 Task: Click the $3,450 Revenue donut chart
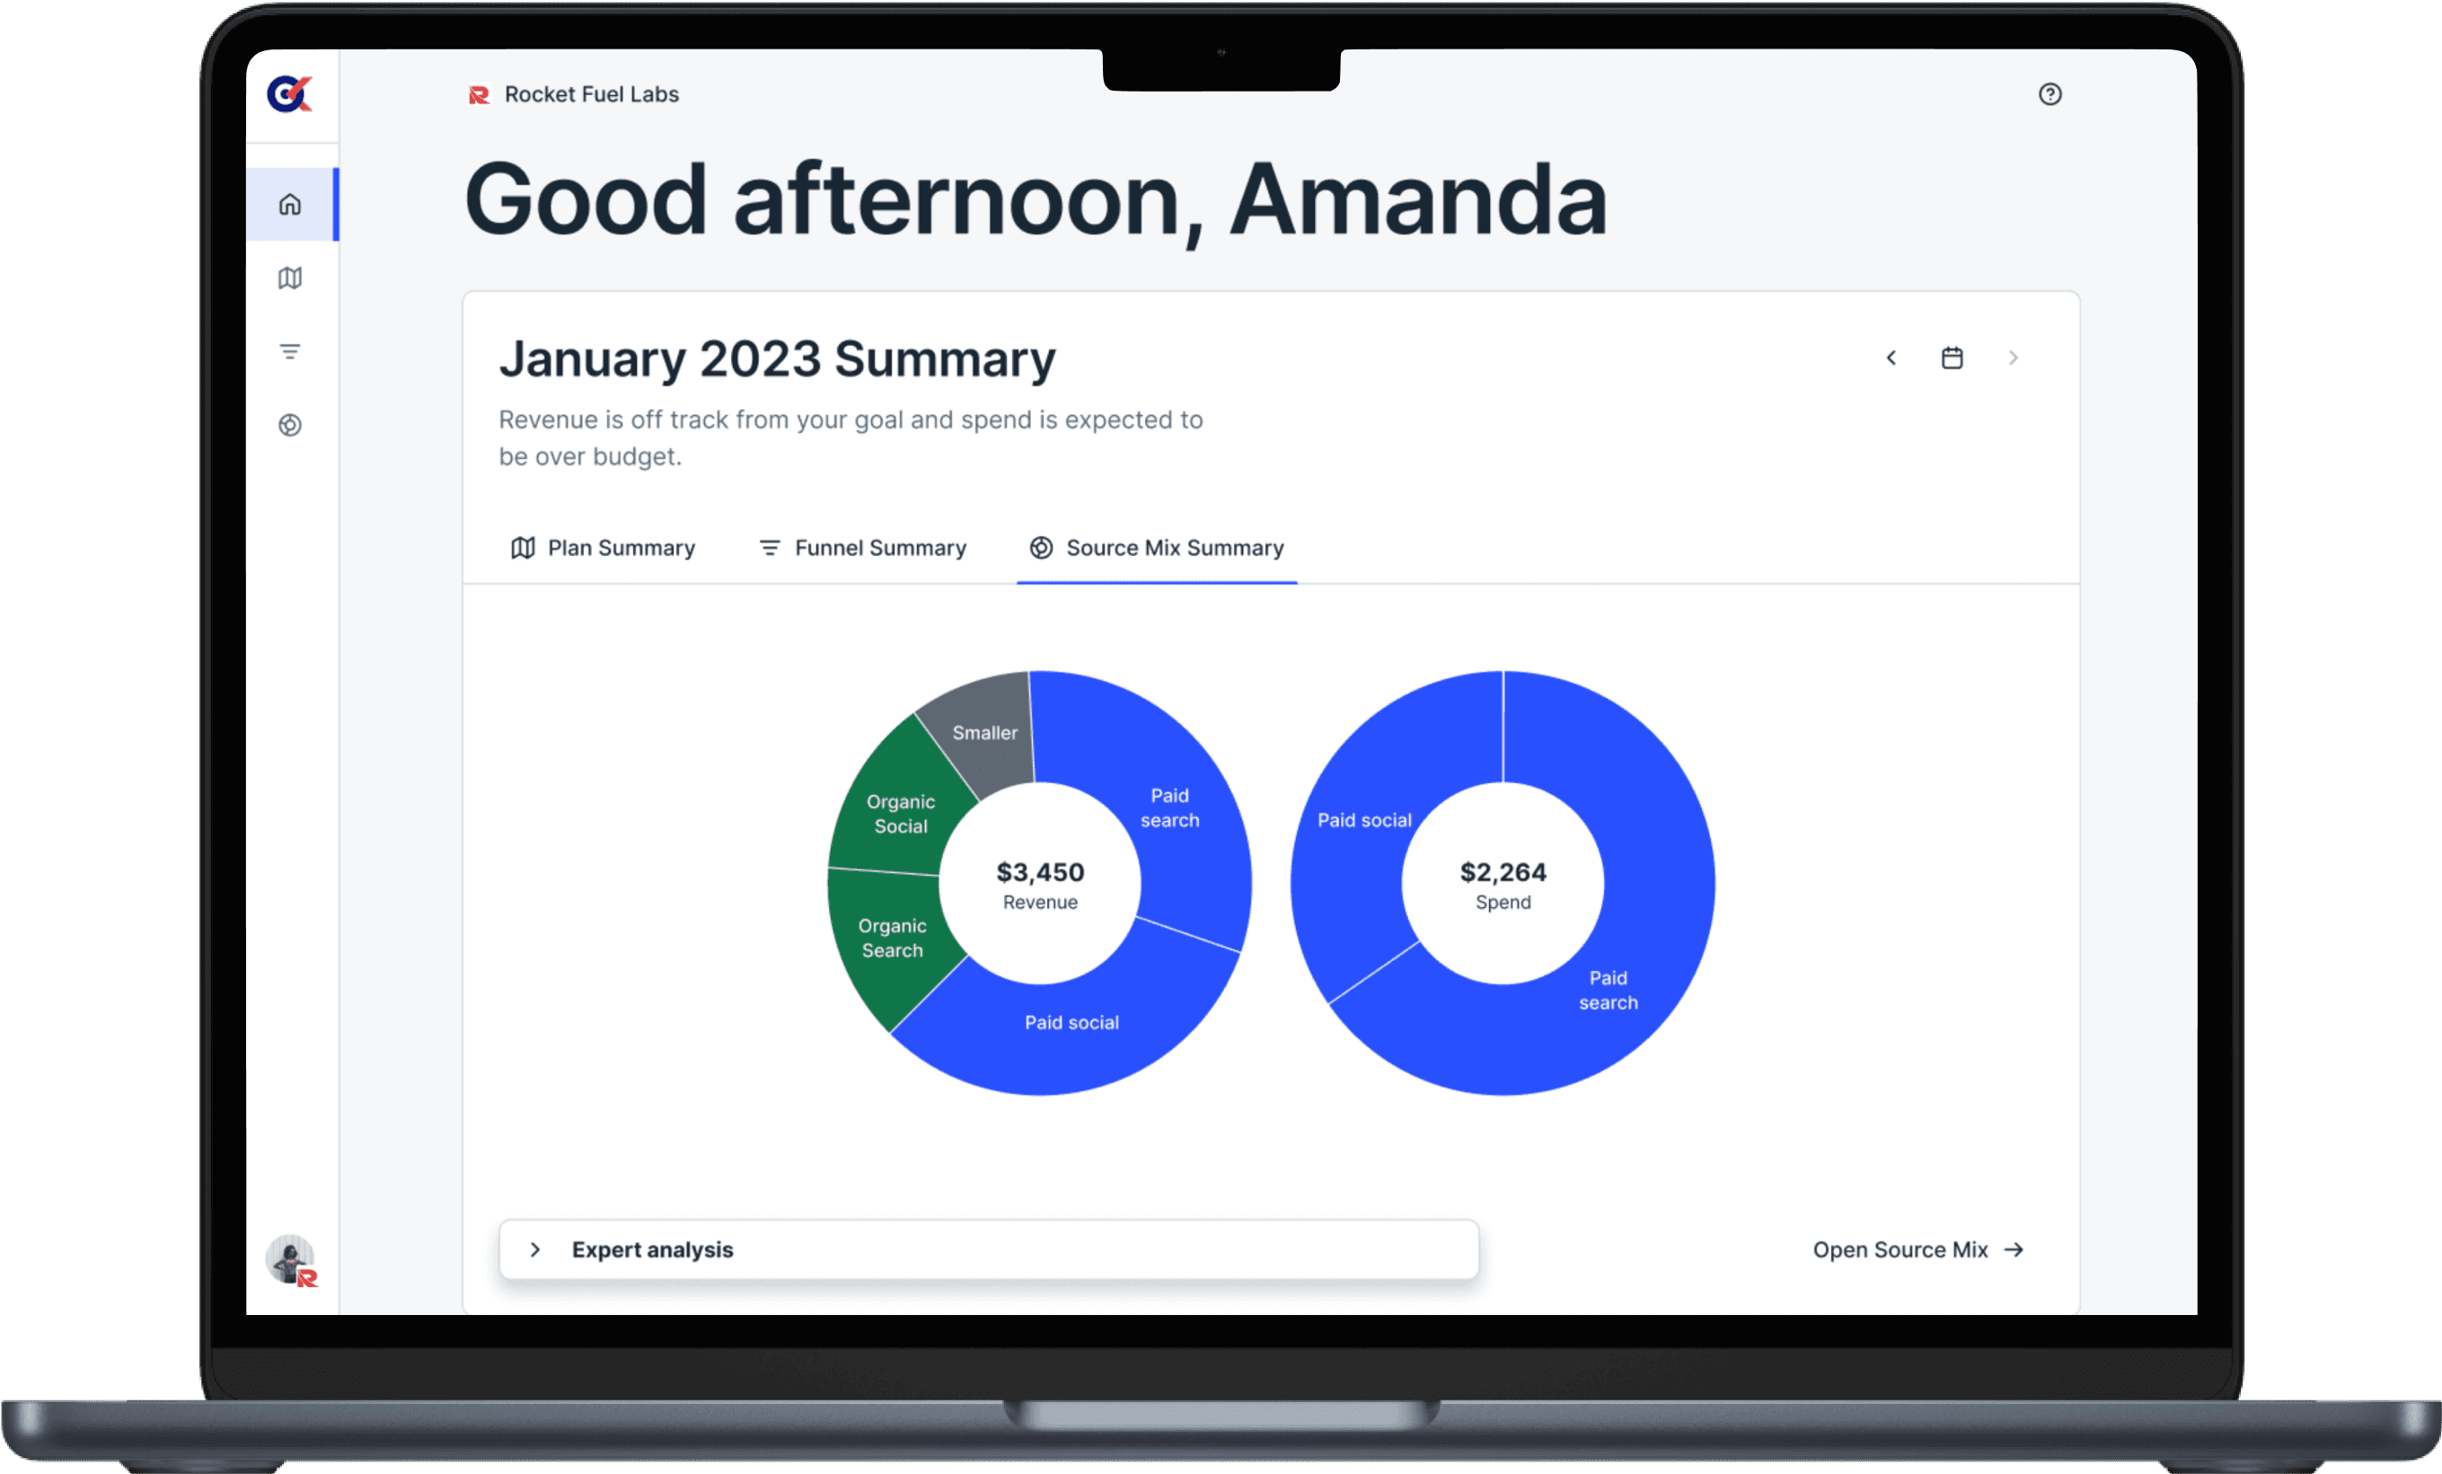[x=1035, y=881]
